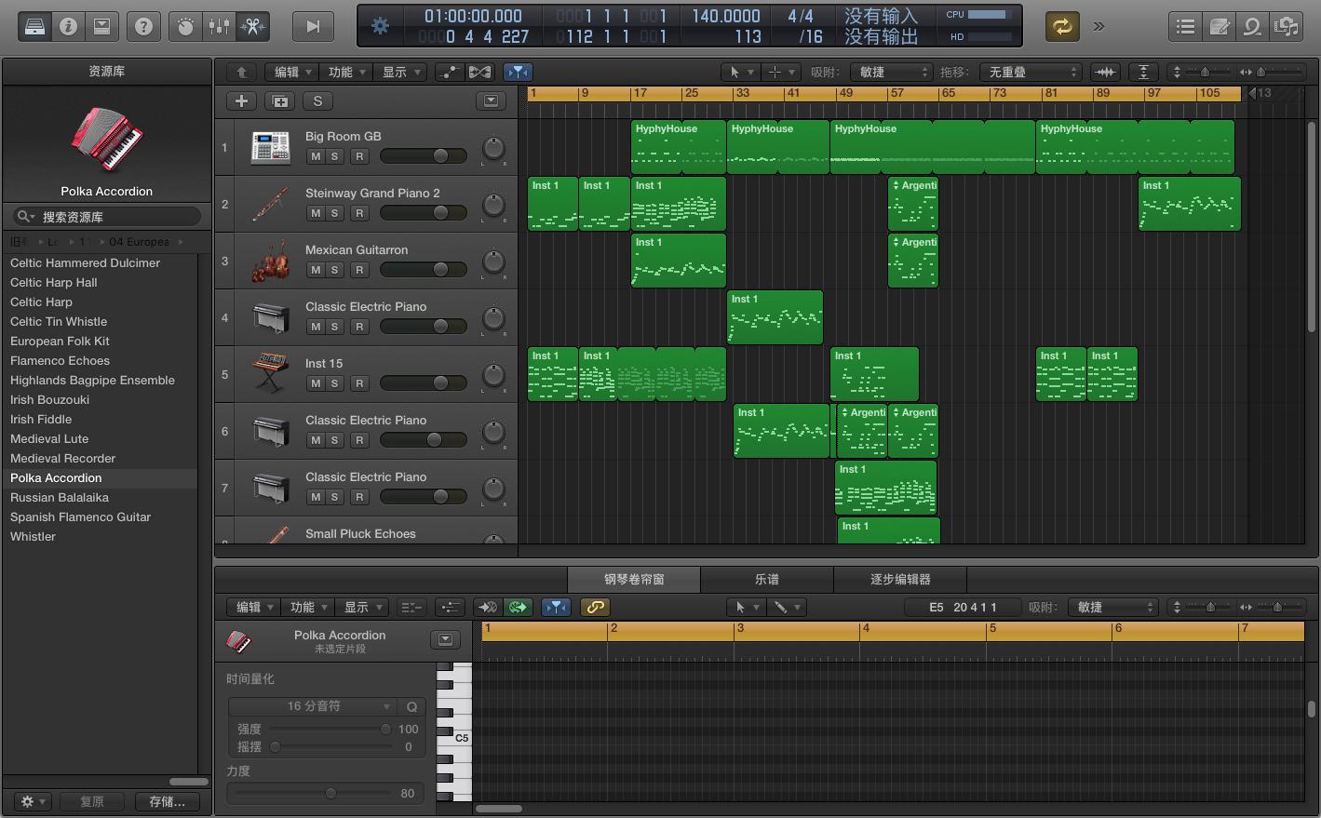This screenshot has height=818, width=1321.
Task: Toggle vertical auto zoom button
Action: 1143,72
